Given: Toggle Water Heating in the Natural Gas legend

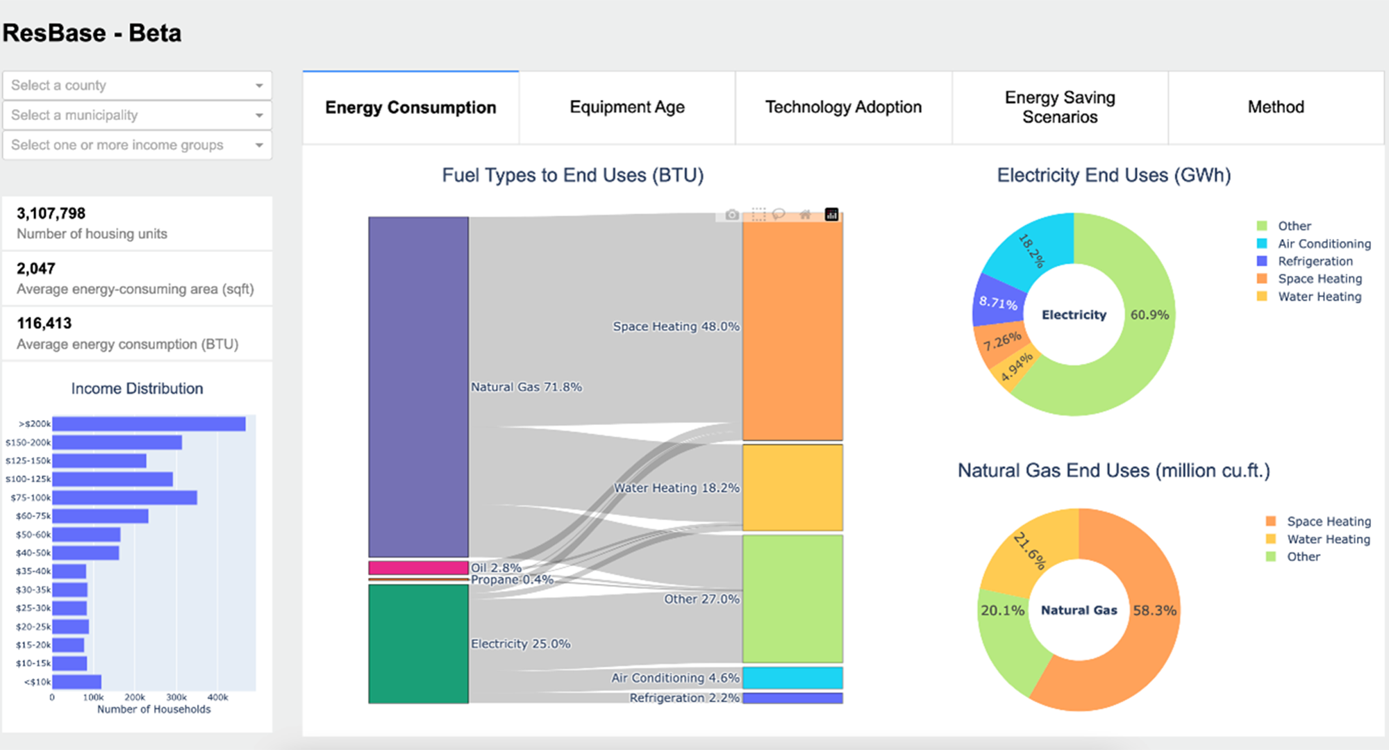Looking at the screenshot, I should point(1327,539).
